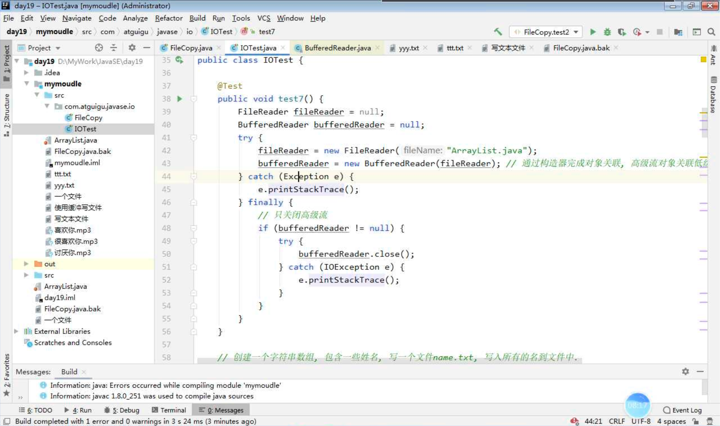Collapse the mymoudle module node
The image size is (720, 426).
[27, 84]
